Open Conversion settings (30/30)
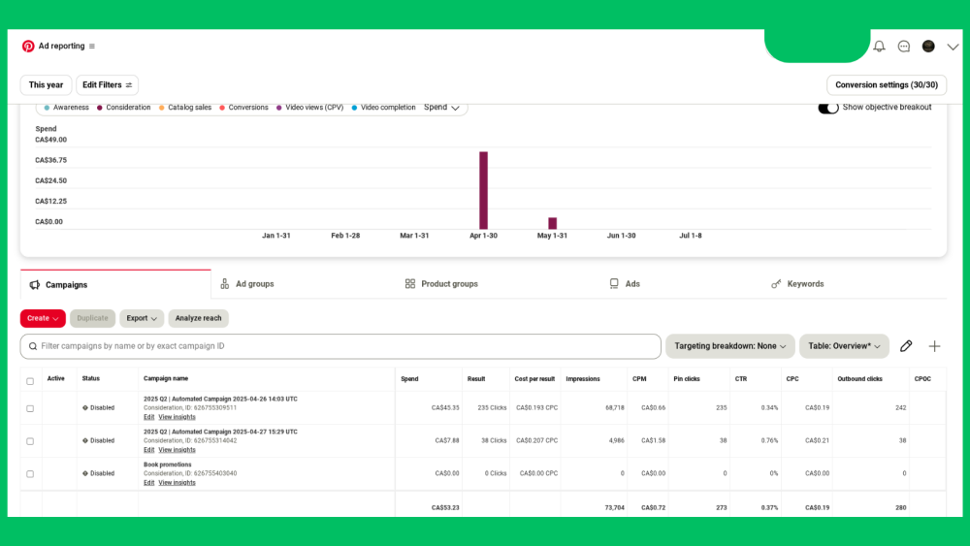Screen dimensions: 970x546 click(x=886, y=85)
